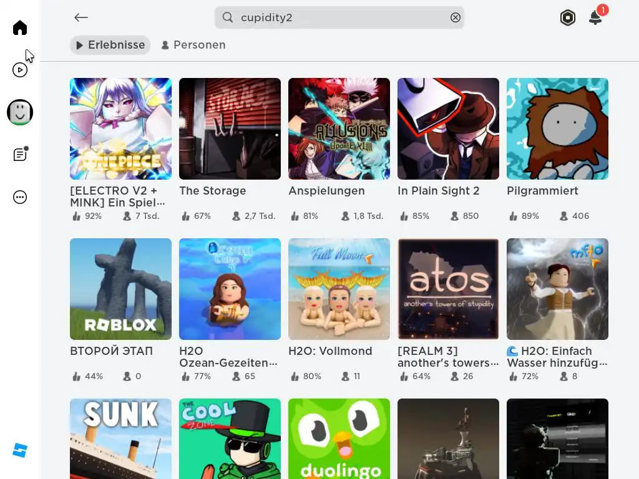Open The Storage game thumbnail
Image resolution: width=639 pixels, height=479 pixels.
tap(230, 128)
